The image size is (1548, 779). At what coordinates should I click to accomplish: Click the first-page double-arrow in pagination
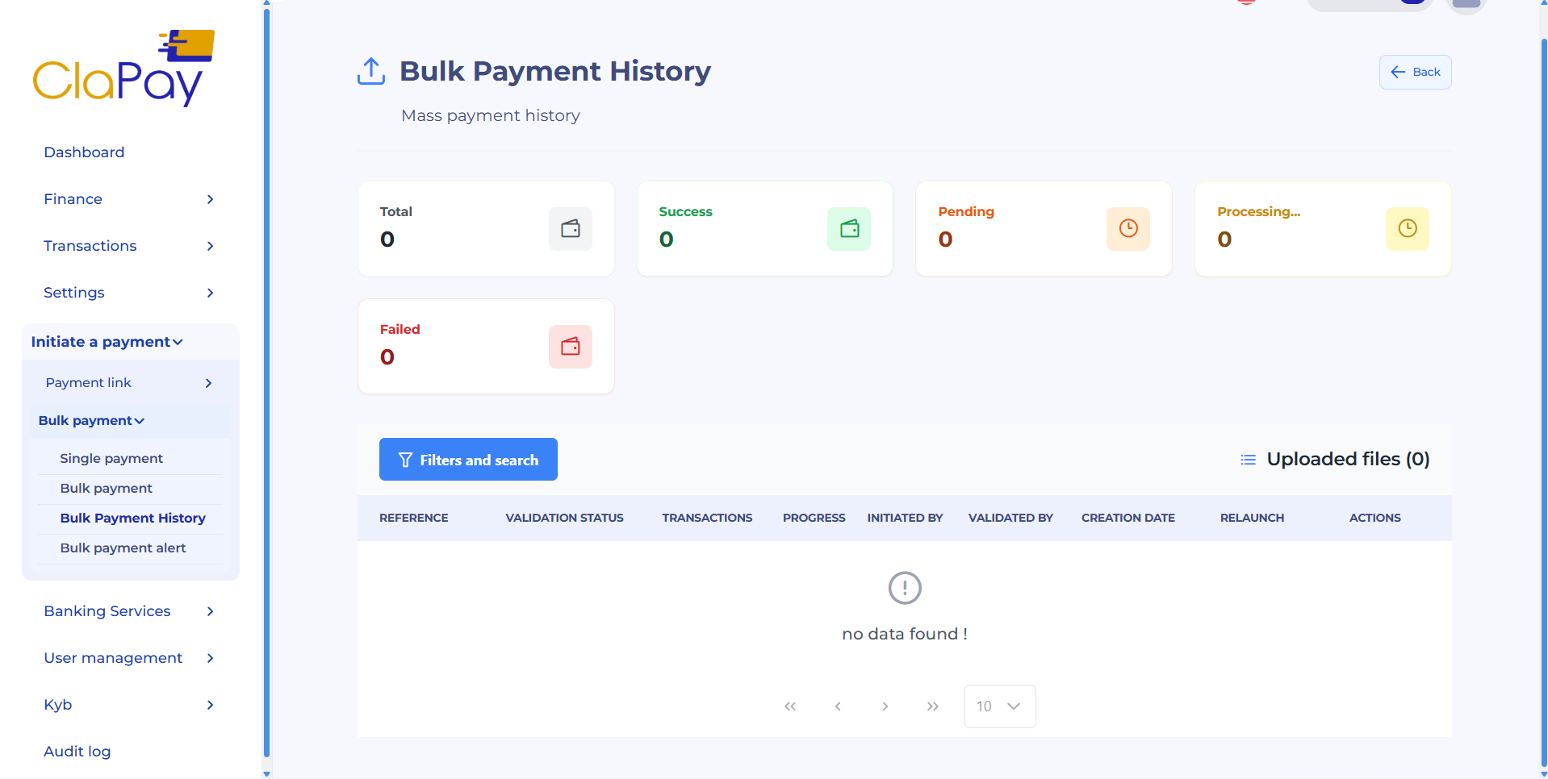(790, 706)
